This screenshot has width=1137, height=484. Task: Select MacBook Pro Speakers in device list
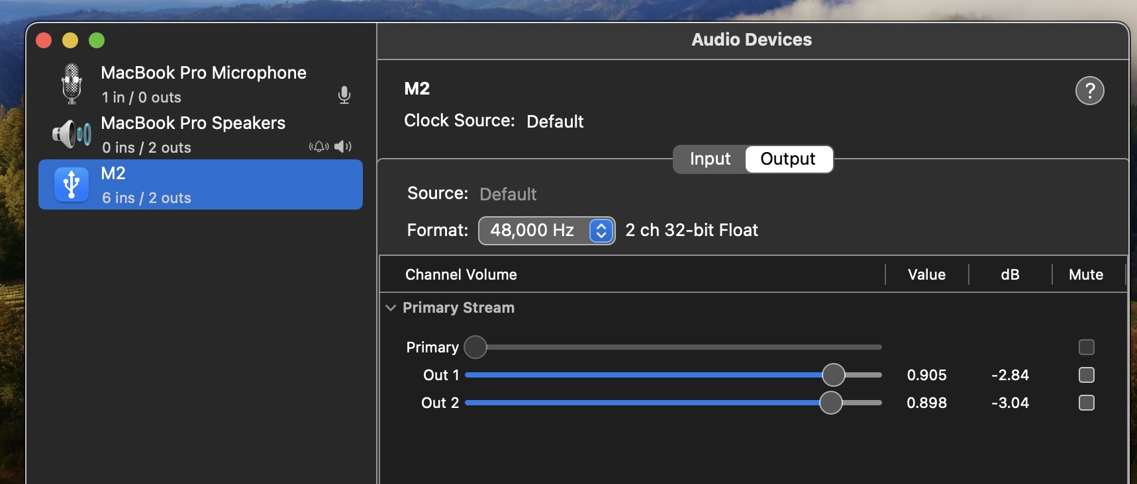click(x=201, y=134)
